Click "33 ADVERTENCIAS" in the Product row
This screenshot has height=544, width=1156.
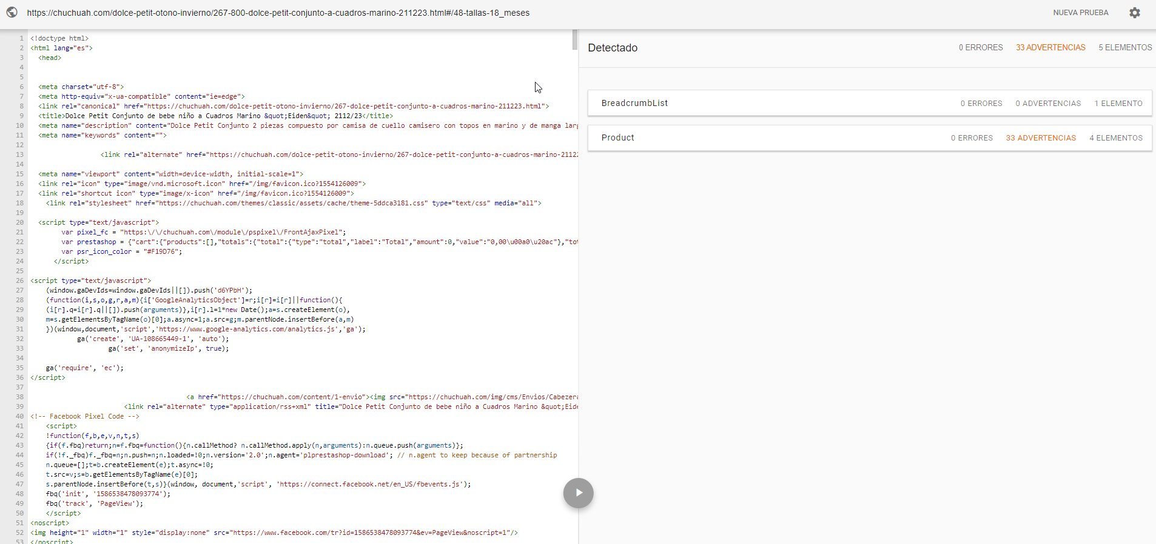1041,138
